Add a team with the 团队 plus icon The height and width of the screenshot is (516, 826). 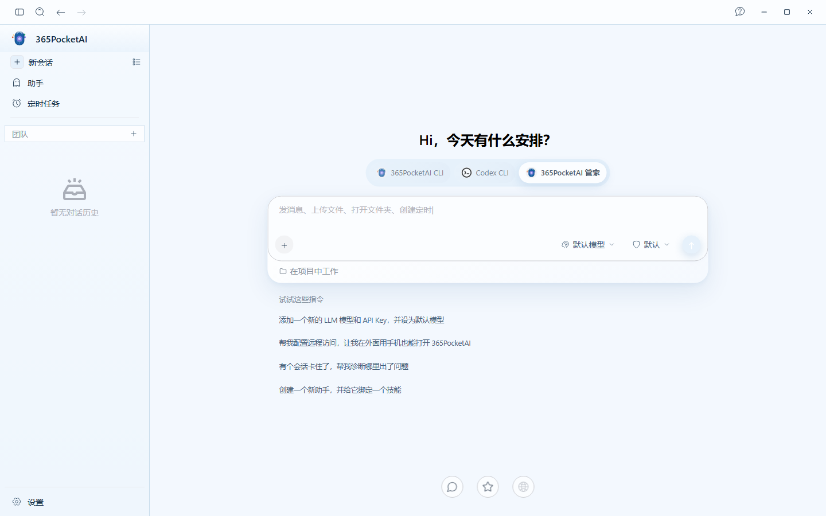(134, 134)
